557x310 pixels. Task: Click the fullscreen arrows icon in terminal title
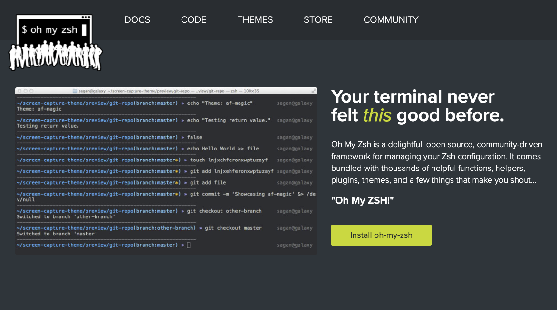[x=313, y=91]
